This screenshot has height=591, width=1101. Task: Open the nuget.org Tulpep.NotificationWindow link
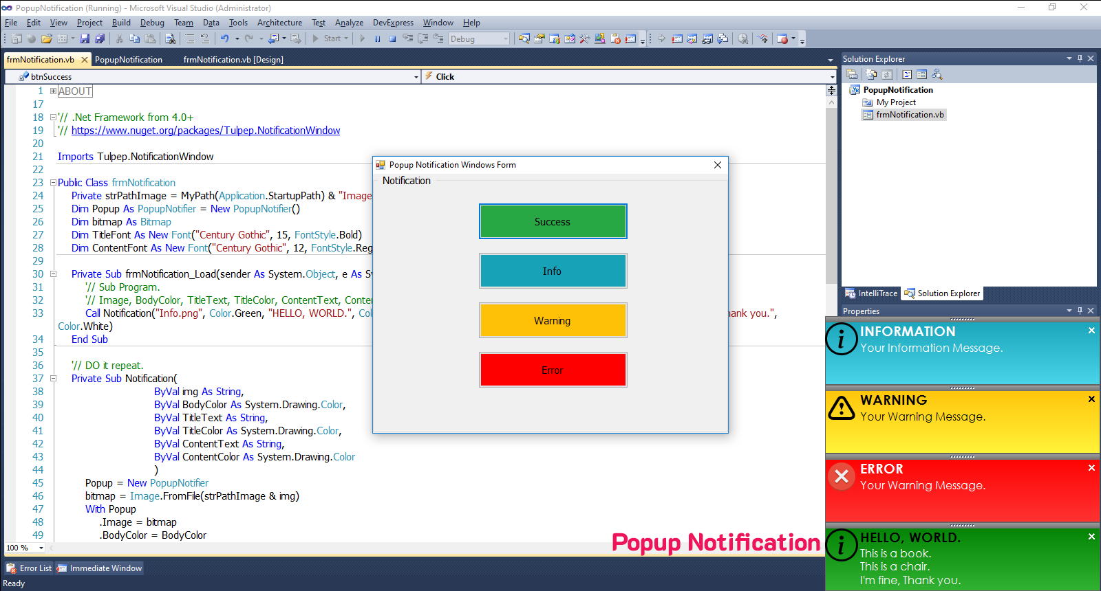206,131
